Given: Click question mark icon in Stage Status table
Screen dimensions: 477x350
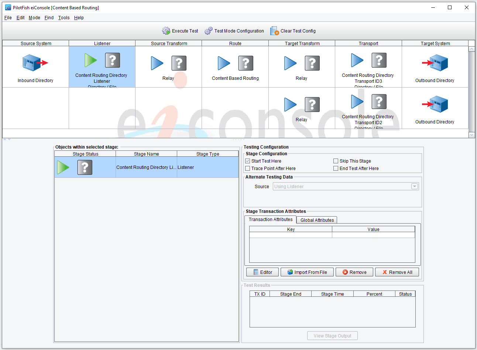Looking at the screenshot, I should coord(85,167).
